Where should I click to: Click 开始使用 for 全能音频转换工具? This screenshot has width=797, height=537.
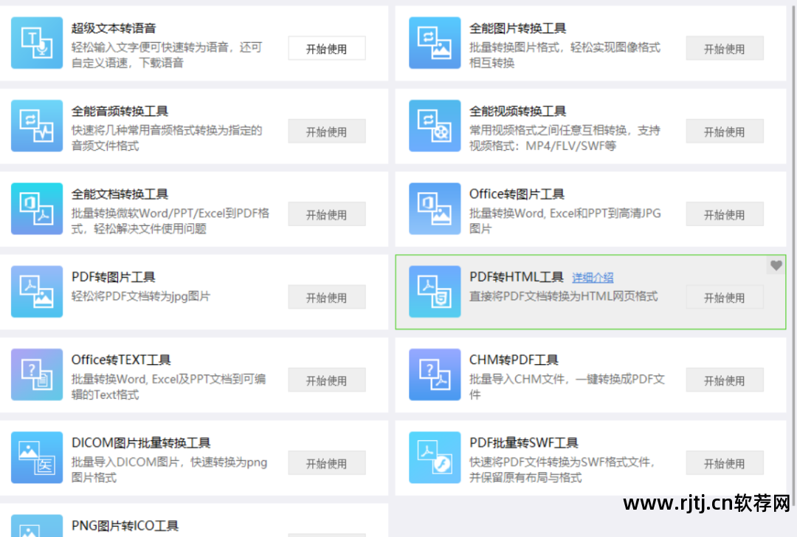[x=327, y=131]
